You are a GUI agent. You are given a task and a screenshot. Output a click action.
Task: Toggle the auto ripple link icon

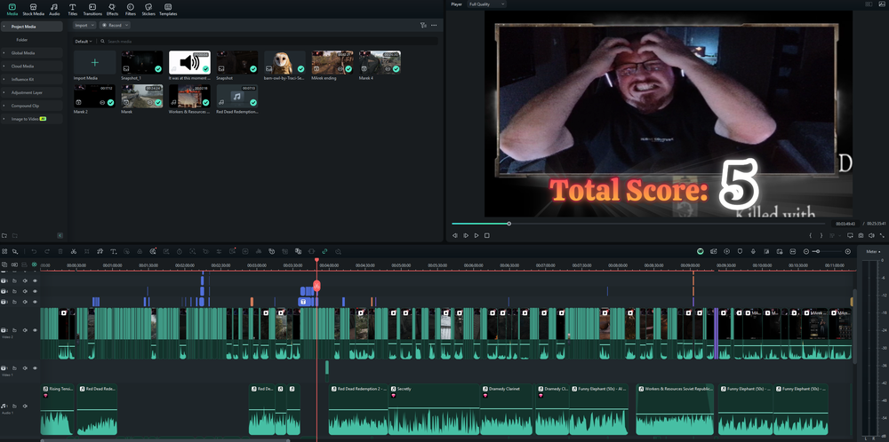[x=34, y=264]
